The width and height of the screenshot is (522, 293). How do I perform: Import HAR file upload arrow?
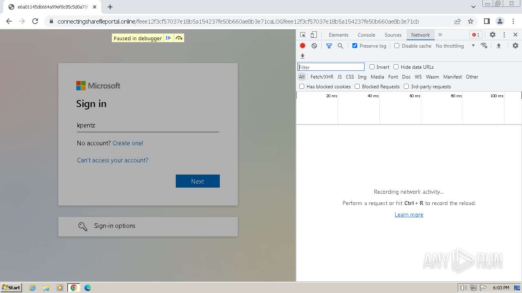498,46
